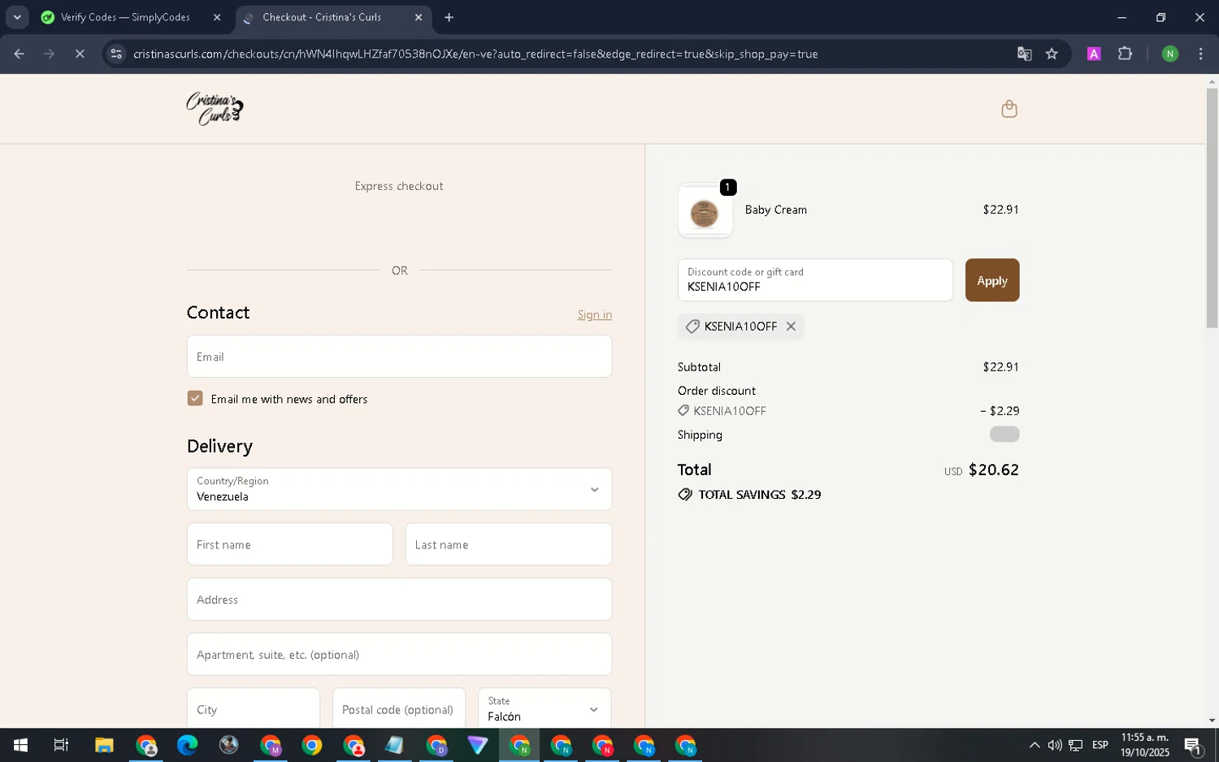
Task: Close the Verify Codes — SimplyCodes tab
Action: point(217,17)
